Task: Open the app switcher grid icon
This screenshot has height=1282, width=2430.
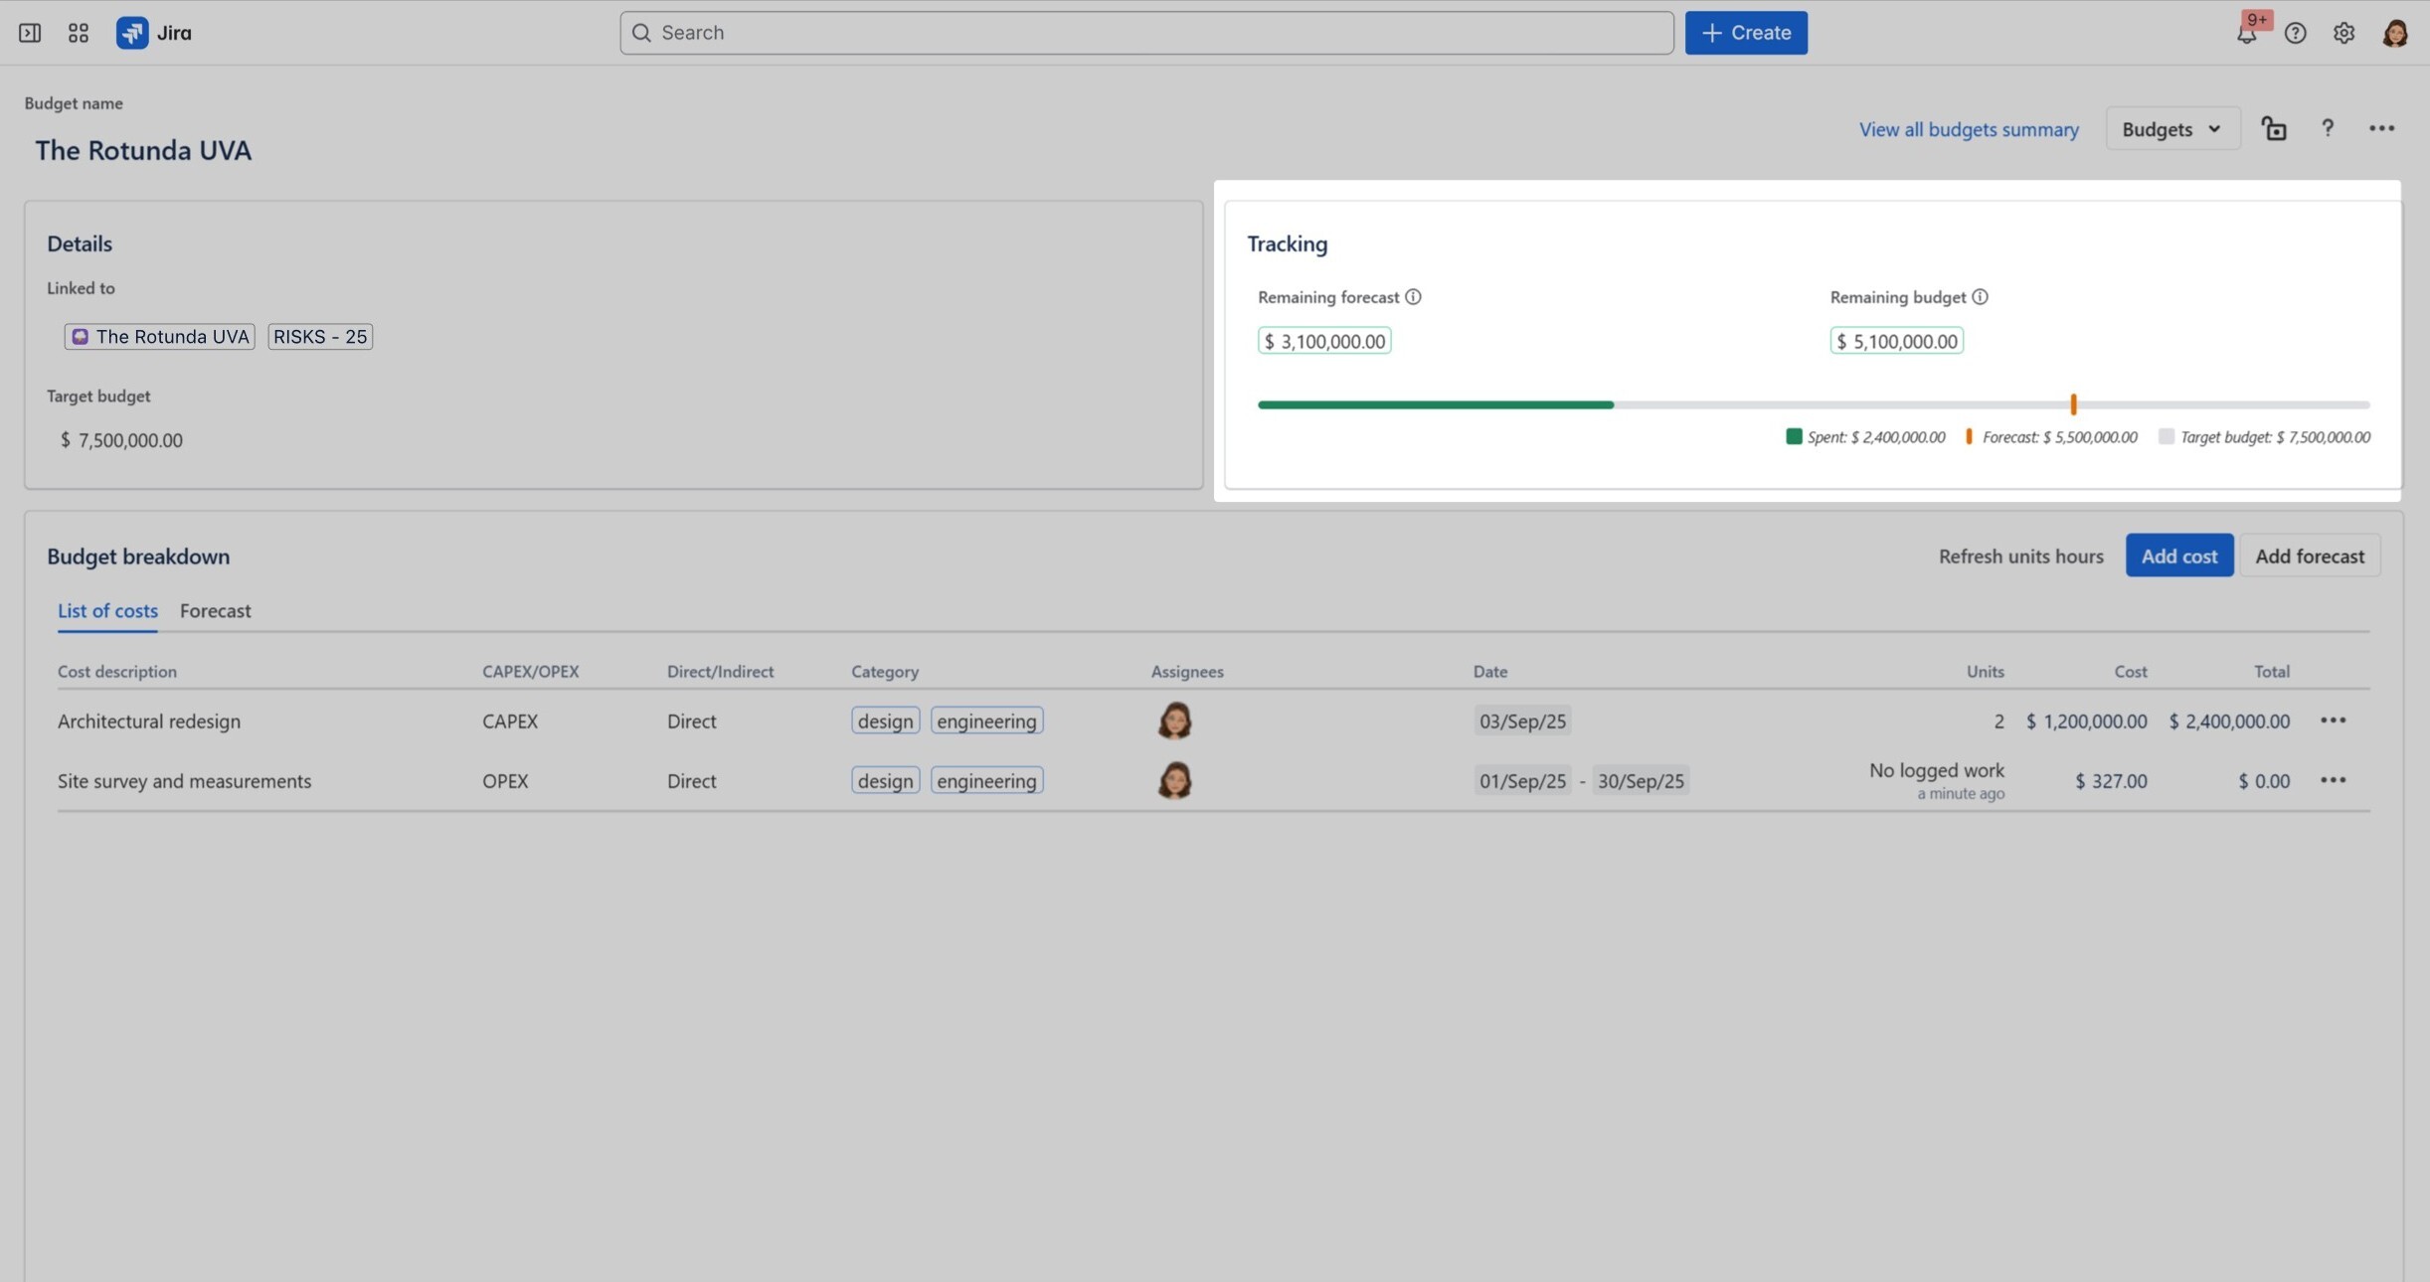Action: click(78, 32)
